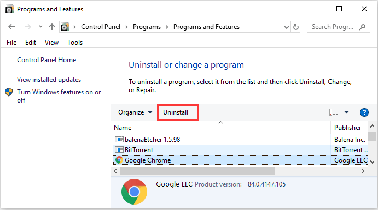Click the vertical scrollbar up arrow

[372, 126]
